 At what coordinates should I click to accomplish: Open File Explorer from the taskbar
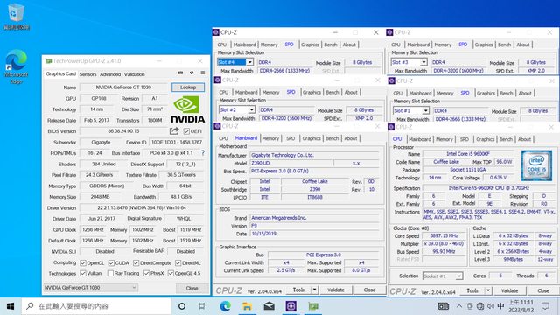[x=247, y=306]
